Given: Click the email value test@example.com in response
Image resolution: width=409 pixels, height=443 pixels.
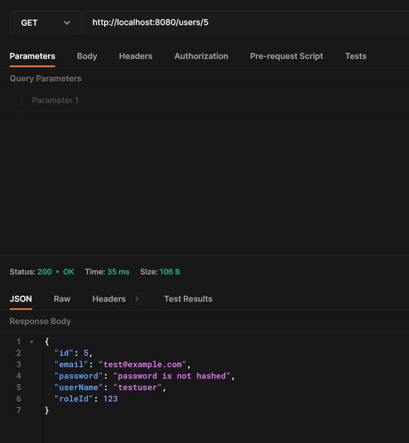Looking at the screenshot, I should [x=144, y=364].
